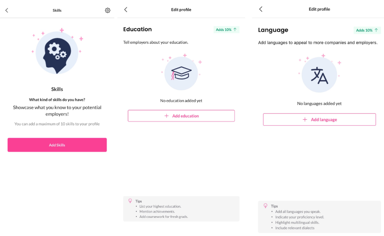384x236 pixels.
Task: Click the plus icon beside Add language
Action: click(x=305, y=120)
